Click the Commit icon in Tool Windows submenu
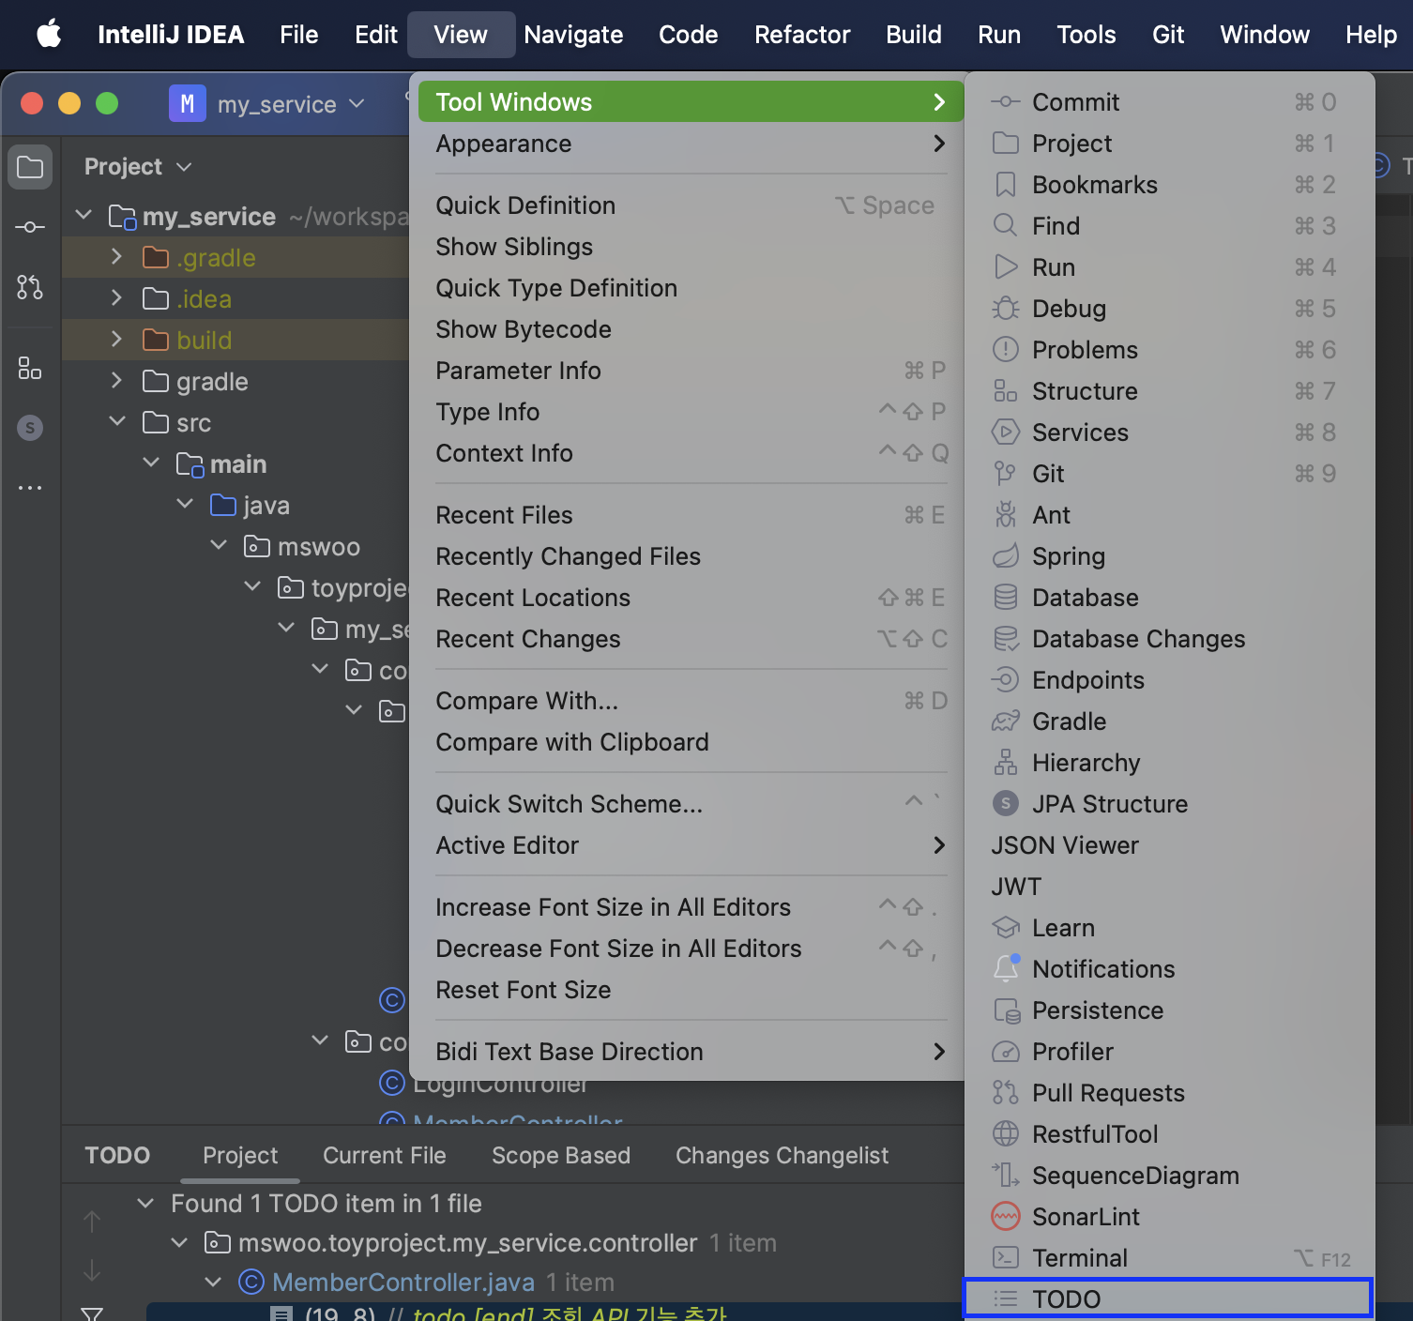This screenshot has width=1413, height=1321. pos(1006,102)
